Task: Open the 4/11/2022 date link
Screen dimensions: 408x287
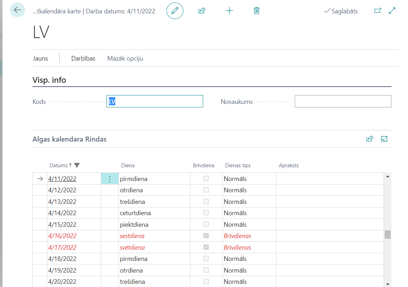Action: tap(62, 179)
